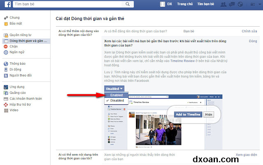Click the Facebook logo icon
This screenshot has height=165, width=263.
[8, 4]
